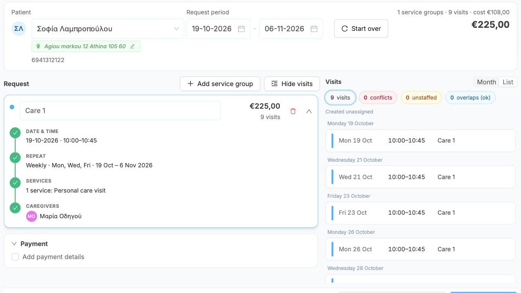Edit the Agiou markou address pencil icon
This screenshot has width=521, height=293.
point(132,47)
